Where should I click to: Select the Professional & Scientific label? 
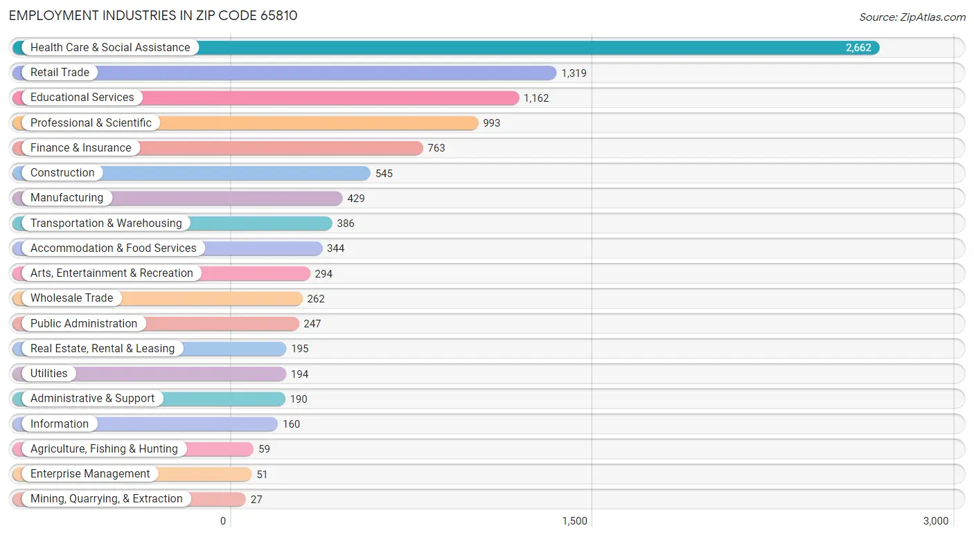pos(91,123)
